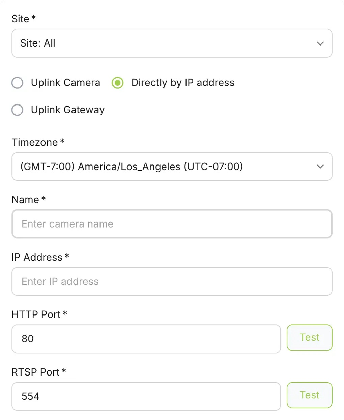Click the chevron arrow in Timezone dropdown
The height and width of the screenshot is (420, 344).
(x=320, y=167)
